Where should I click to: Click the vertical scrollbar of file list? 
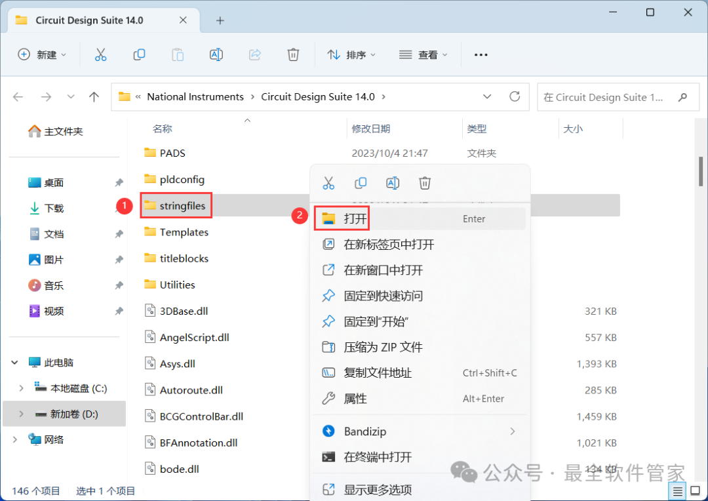701,172
